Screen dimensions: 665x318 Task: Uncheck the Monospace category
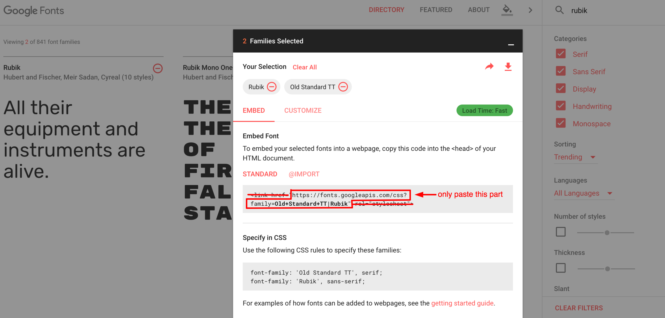[x=560, y=123]
